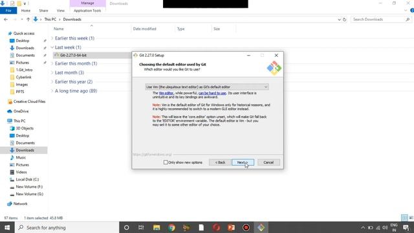Sort by Size column header
Screen dimensions: 414x233
(217, 28)
